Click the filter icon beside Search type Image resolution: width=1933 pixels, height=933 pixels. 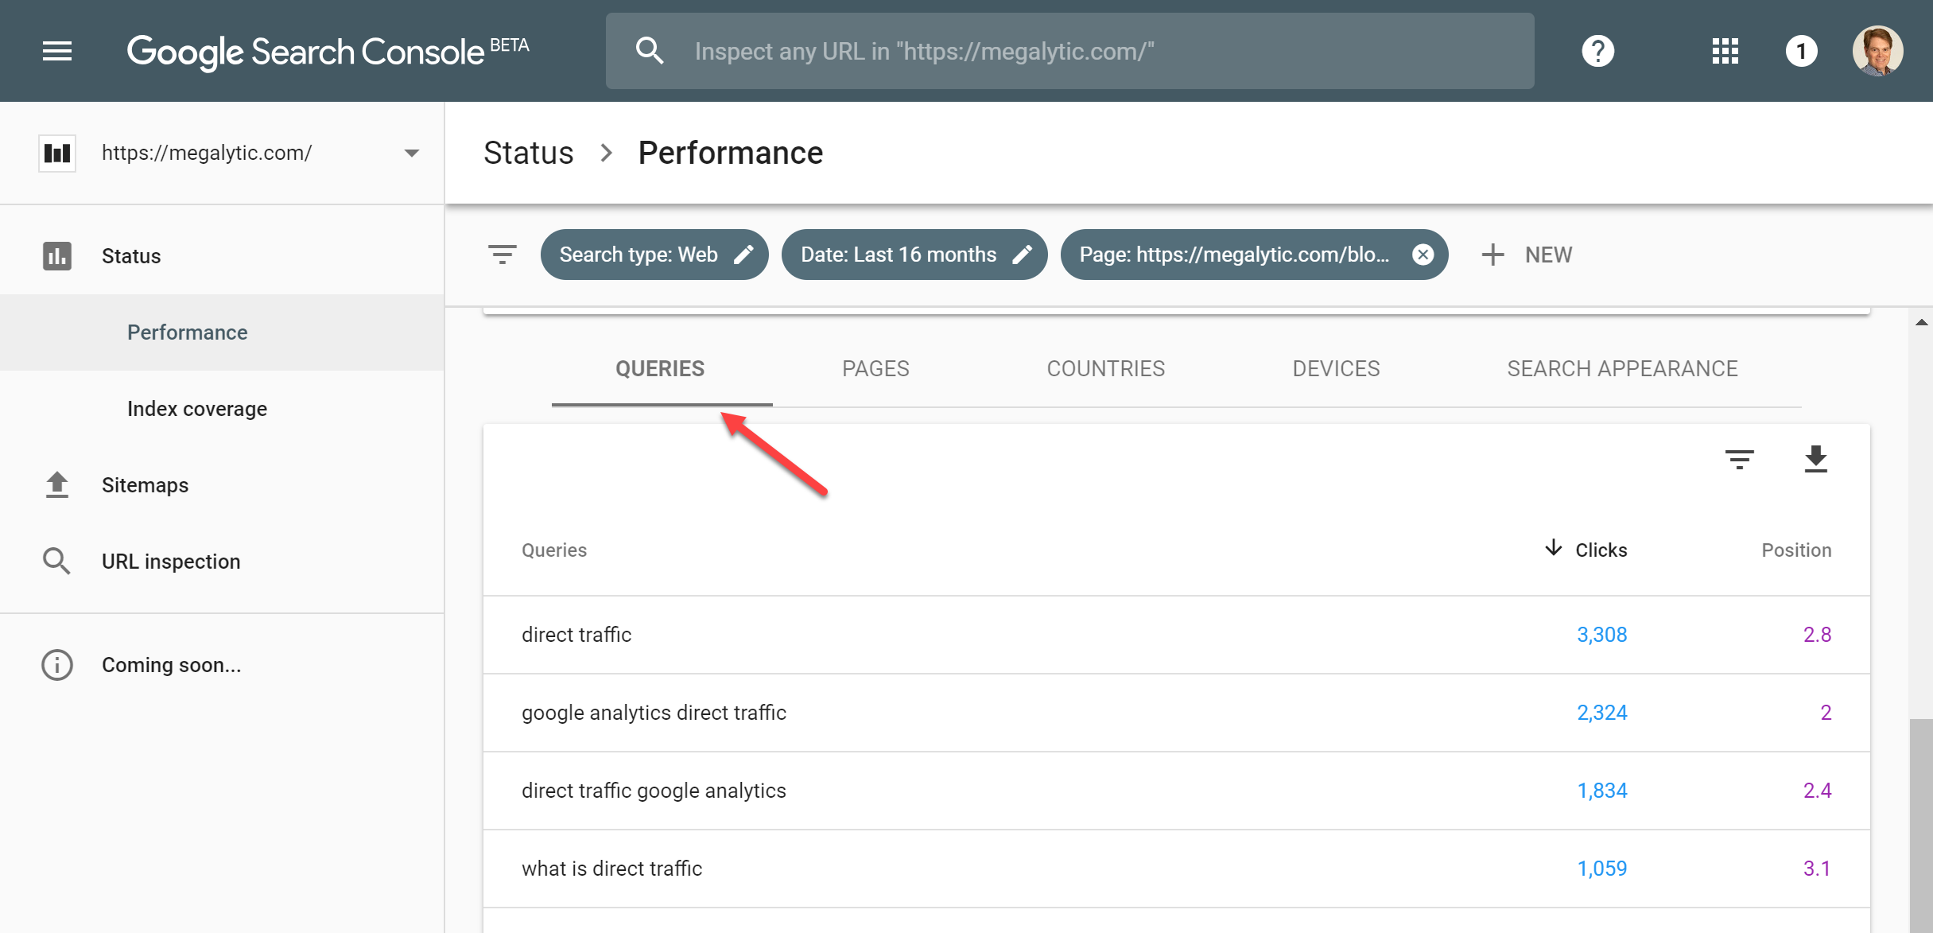[502, 255]
